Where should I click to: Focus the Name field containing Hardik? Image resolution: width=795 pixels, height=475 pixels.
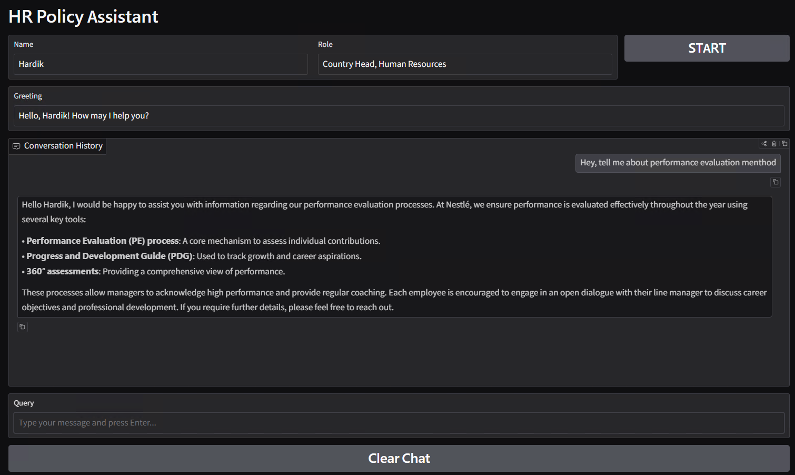tap(161, 64)
